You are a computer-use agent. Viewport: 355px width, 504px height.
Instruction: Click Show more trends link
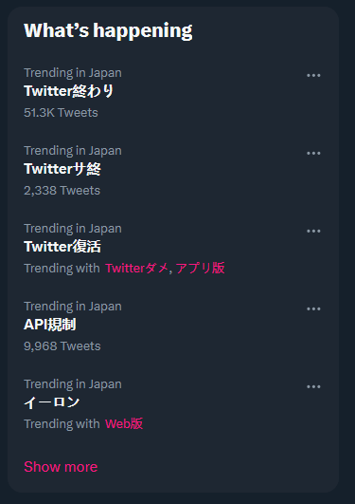click(x=61, y=467)
